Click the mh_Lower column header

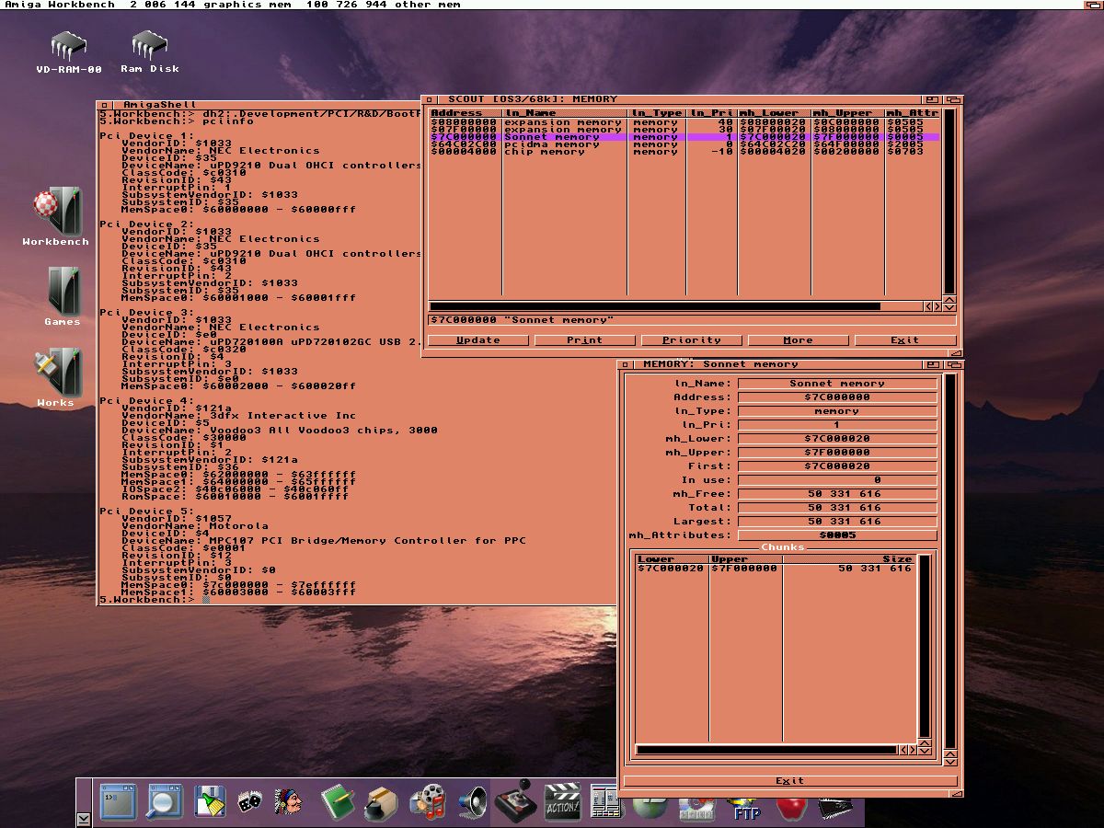click(773, 113)
